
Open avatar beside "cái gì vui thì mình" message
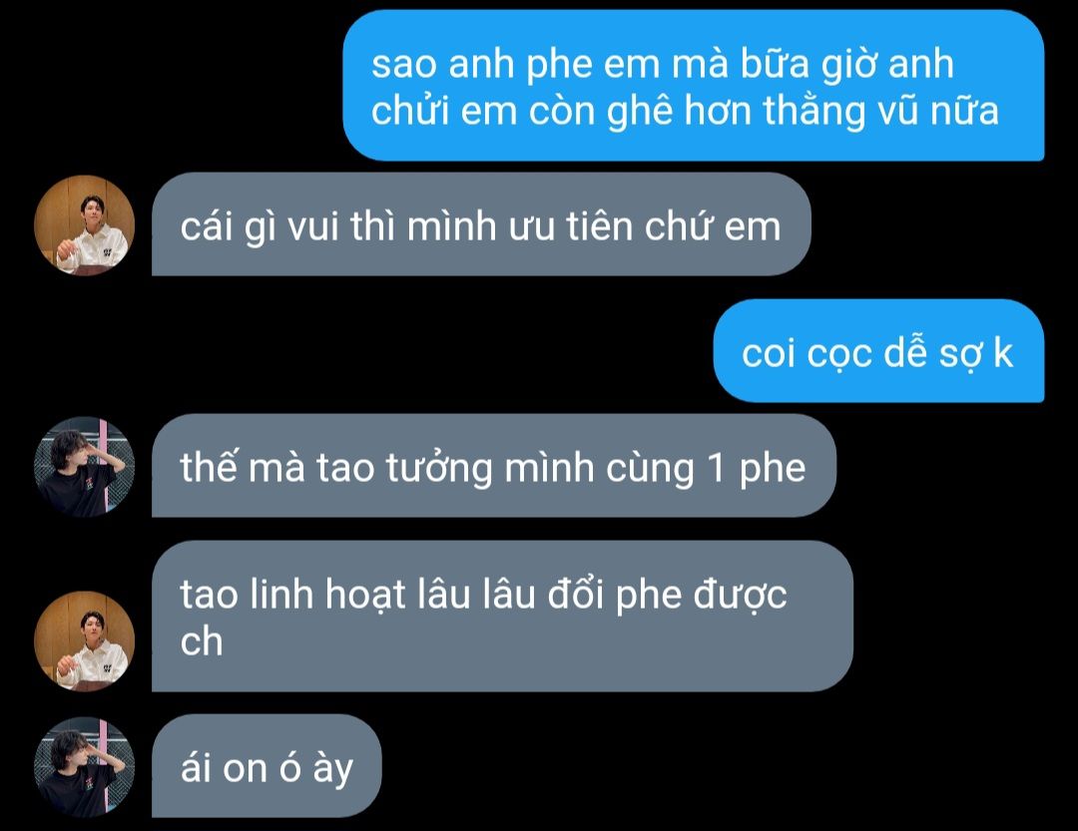(85, 225)
